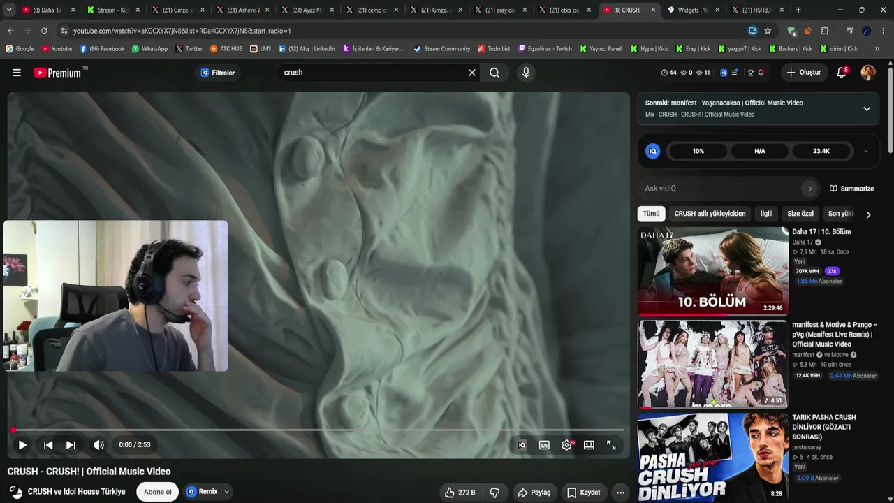Select the İlgili filter chip
Image resolution: width=894 pixels, height=503 pixels.
click(767, 214)
